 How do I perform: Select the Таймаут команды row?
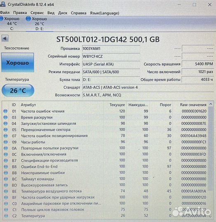(105, 179)
